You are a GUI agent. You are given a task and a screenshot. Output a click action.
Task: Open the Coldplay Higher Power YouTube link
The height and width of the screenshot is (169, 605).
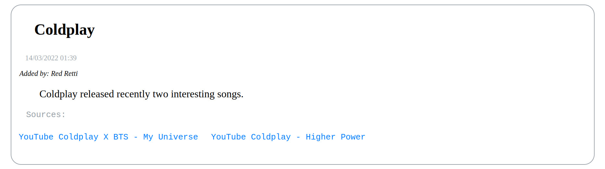pos(288,137)
